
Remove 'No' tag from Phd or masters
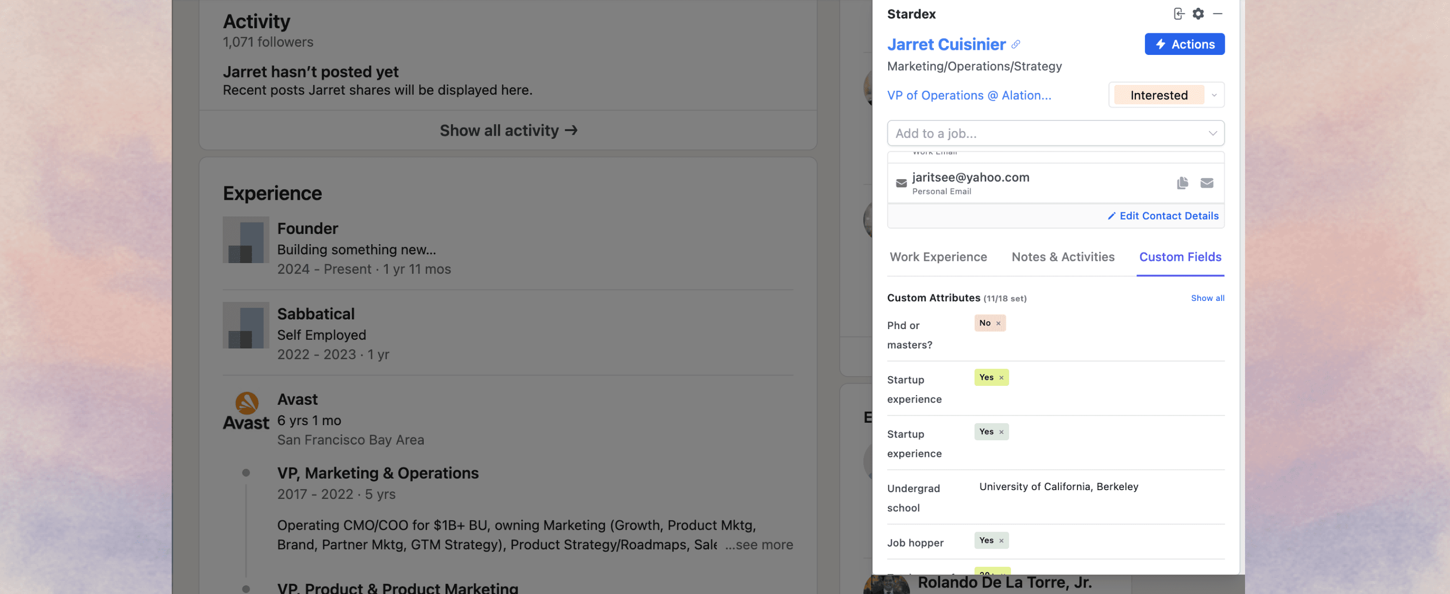(x=998, y=323)
